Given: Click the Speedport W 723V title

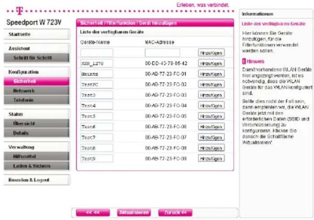Looking at the screenshot, I should tap(34, 22).
